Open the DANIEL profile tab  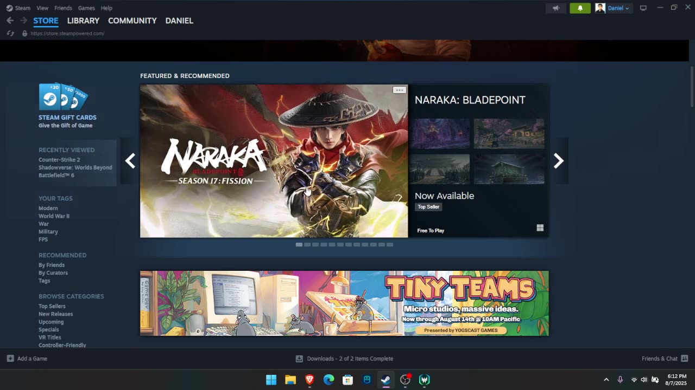point(179,21)
